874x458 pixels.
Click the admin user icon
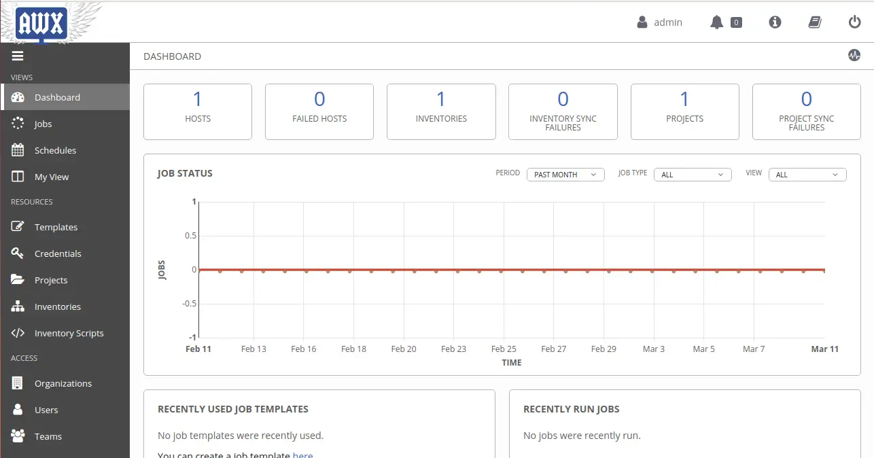(642, 22)
